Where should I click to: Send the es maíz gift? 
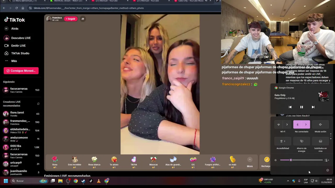click(233, 162)
